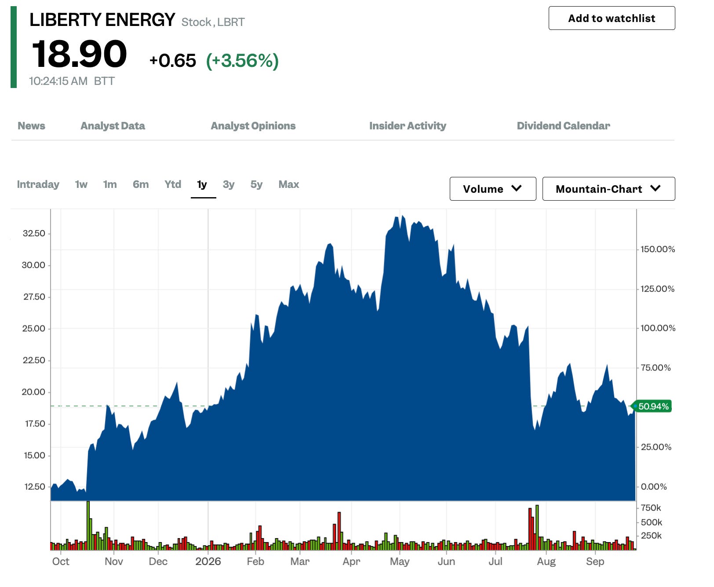Click the Volume dropdown chevron icon
Viewport: 714px width, 587px height.
point(517,189)
